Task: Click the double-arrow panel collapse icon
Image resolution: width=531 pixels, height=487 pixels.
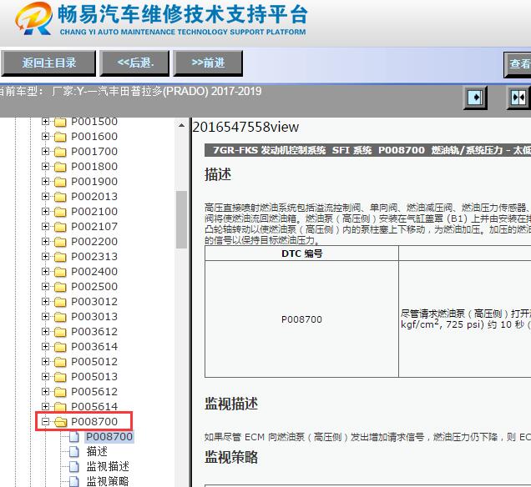Action: point(518,98)
